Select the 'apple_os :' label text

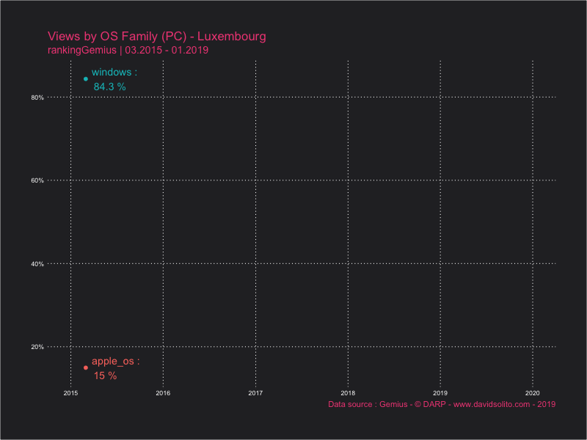click(x=116, y=362)
